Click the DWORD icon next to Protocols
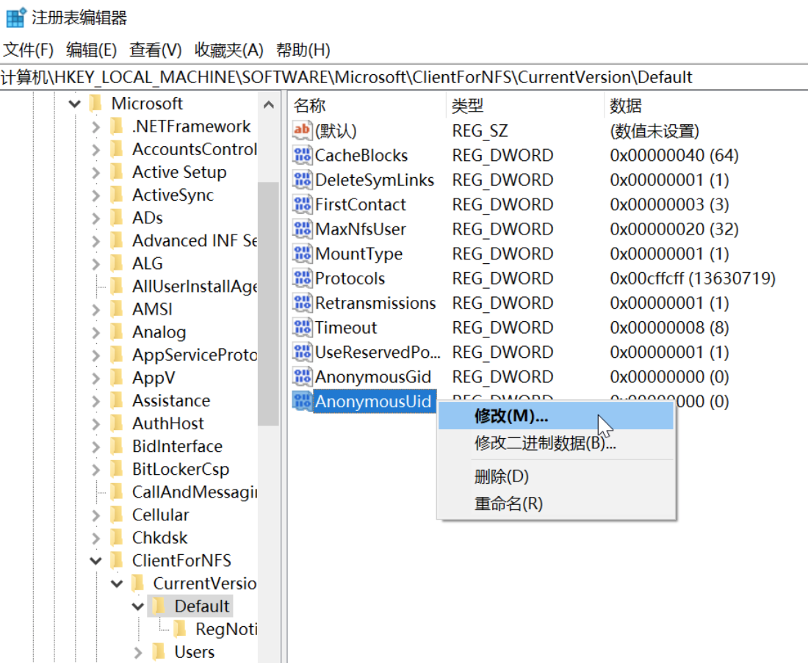Viewport: 808px width, 663px height. point(302,279)
